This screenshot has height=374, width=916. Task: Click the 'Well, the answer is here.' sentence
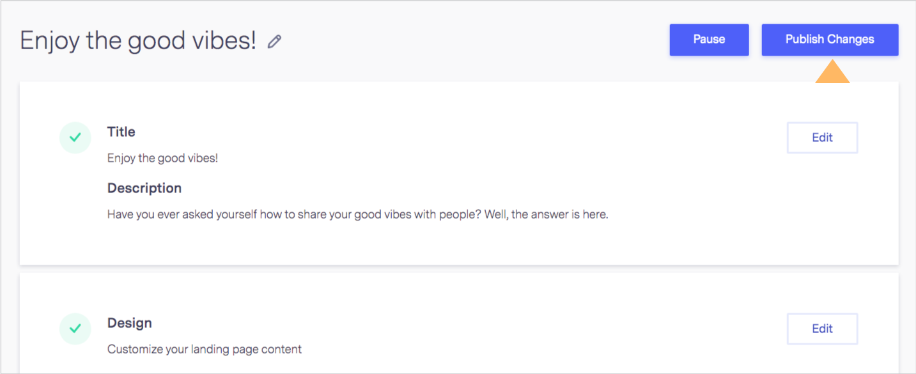(546, 214)
